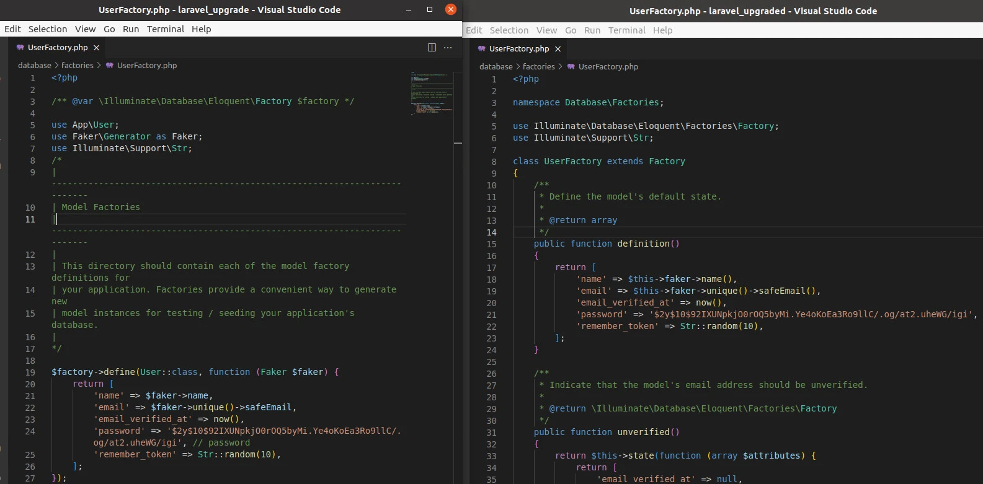Click Split Editor icon in laravel_upgrade window
The image size is (983, 484).
[x=432, y=48]
